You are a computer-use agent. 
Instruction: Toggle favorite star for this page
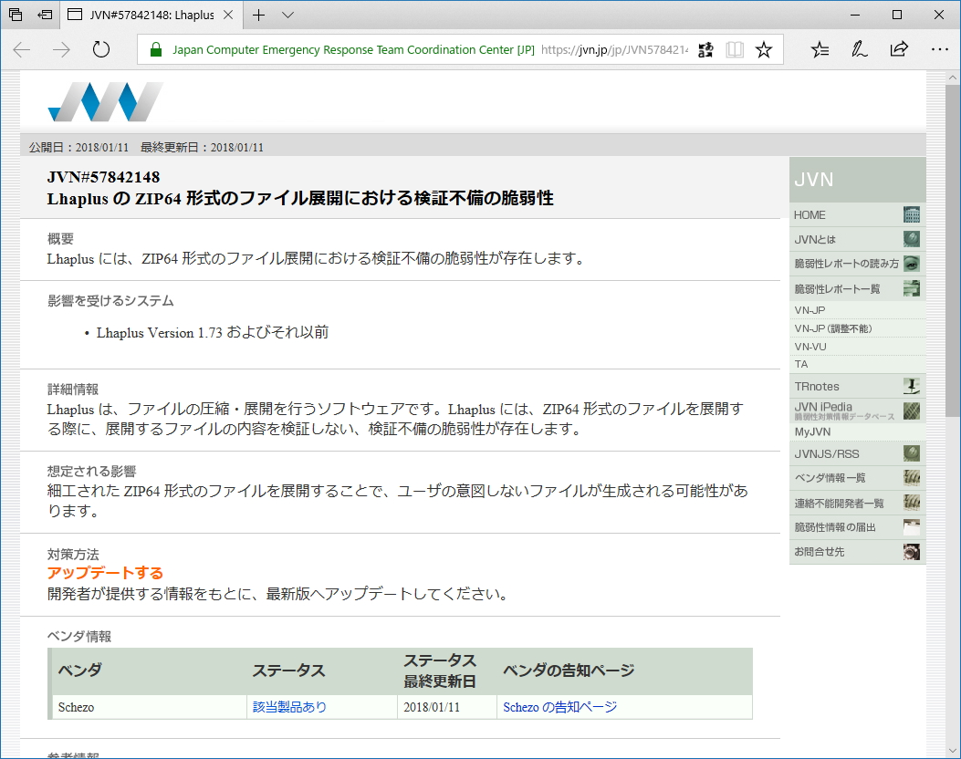[764, 49]
